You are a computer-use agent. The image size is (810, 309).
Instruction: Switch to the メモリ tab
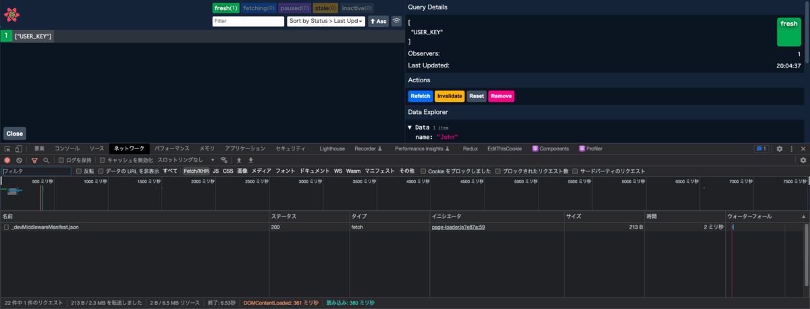[207, 148]
